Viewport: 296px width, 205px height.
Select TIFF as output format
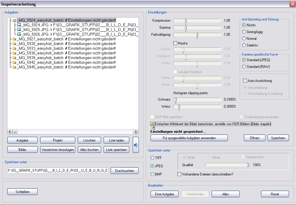pos(152,158)
